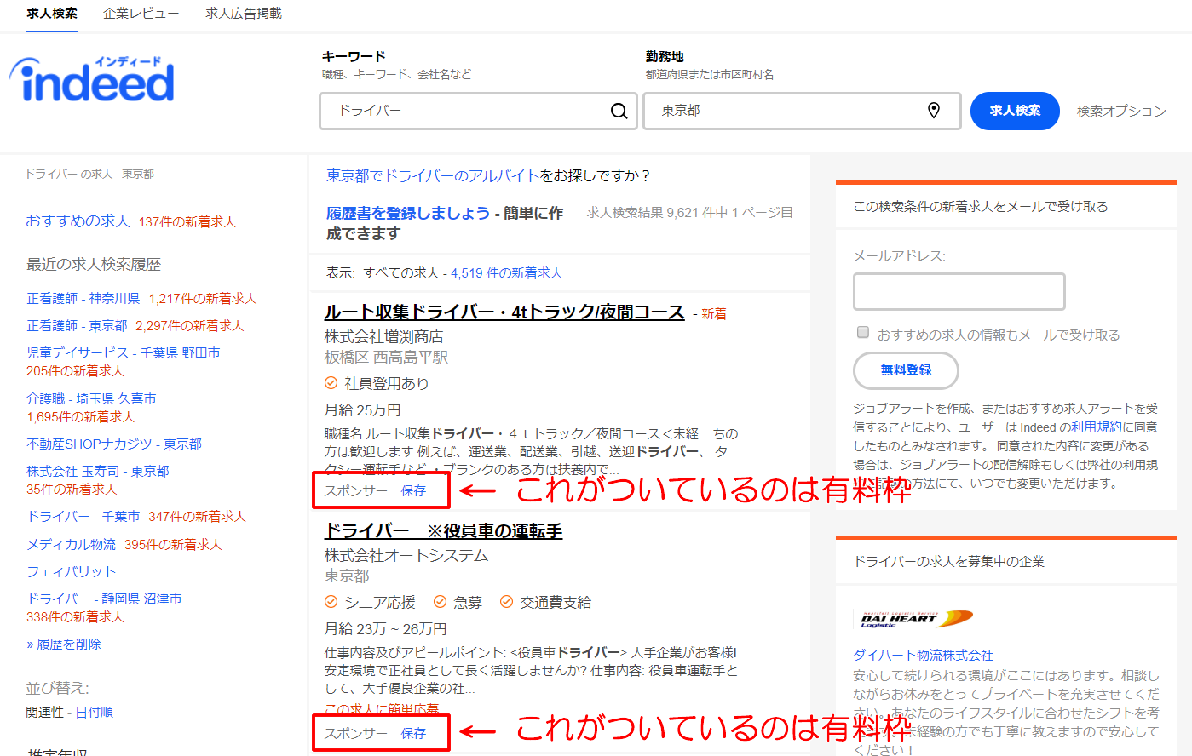Click 月給 23万 ~ 26万円 salary text

point(386,629)
